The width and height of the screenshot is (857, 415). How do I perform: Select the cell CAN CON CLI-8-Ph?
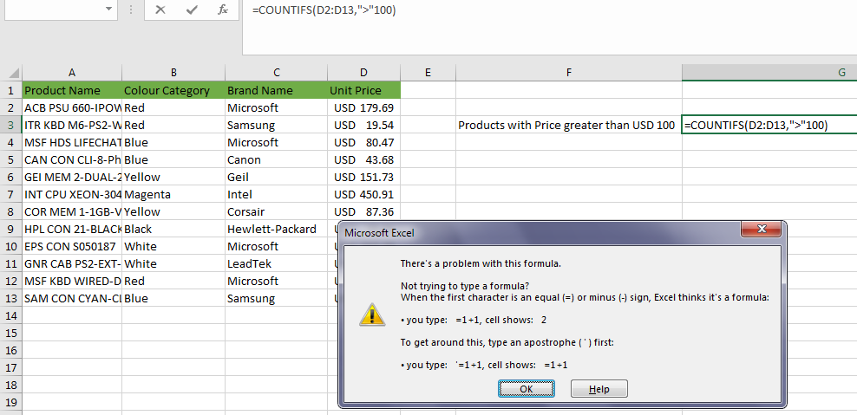point(72,160)
